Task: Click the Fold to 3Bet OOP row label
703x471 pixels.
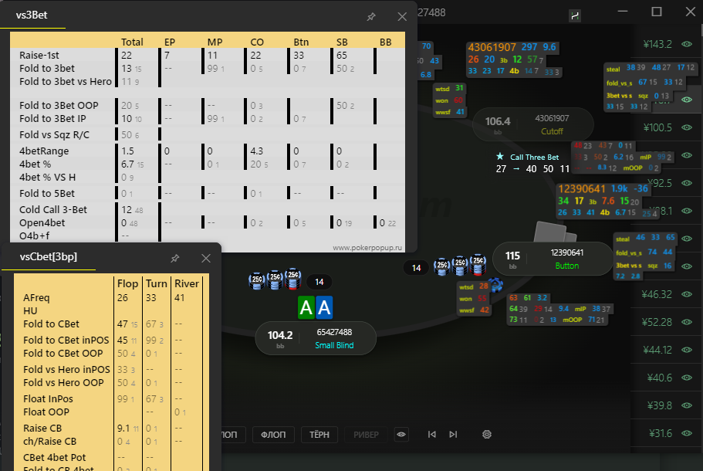Action: [x=59, y=106]
